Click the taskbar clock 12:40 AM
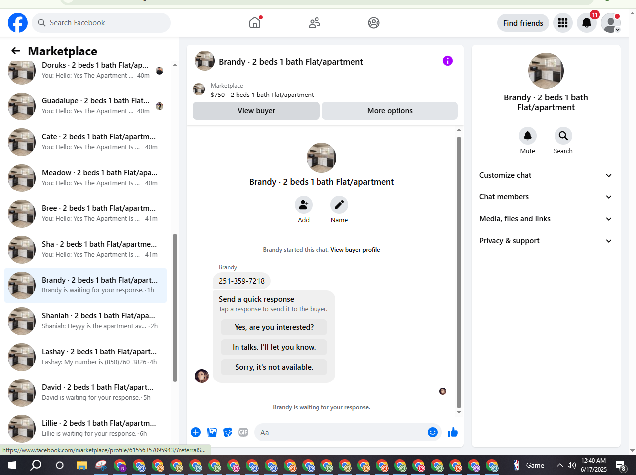This screenshot has width=636, height=475. (594, 465)
